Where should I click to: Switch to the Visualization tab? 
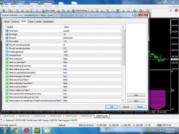pyautogui.click(x=48, y=21)
